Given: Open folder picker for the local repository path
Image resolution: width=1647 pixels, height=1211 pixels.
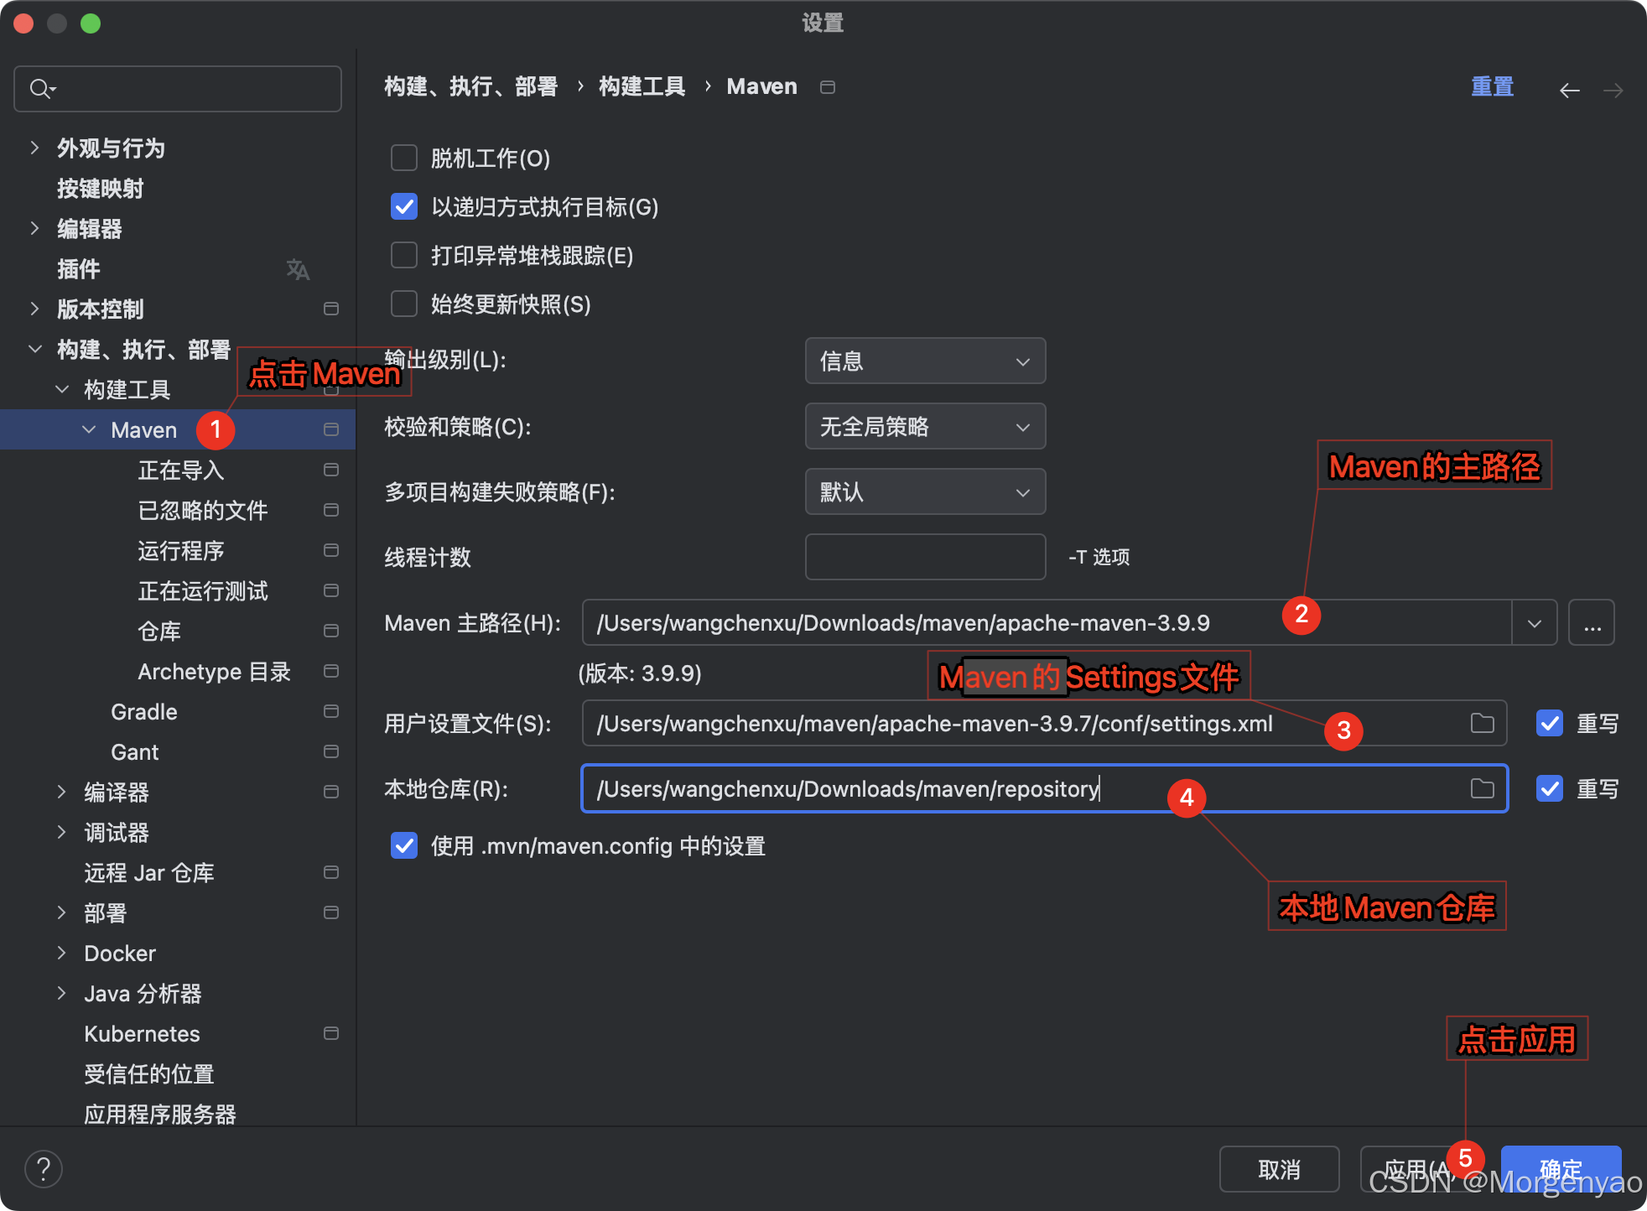Looking at the screenshot, I should tap(1483, 788).
